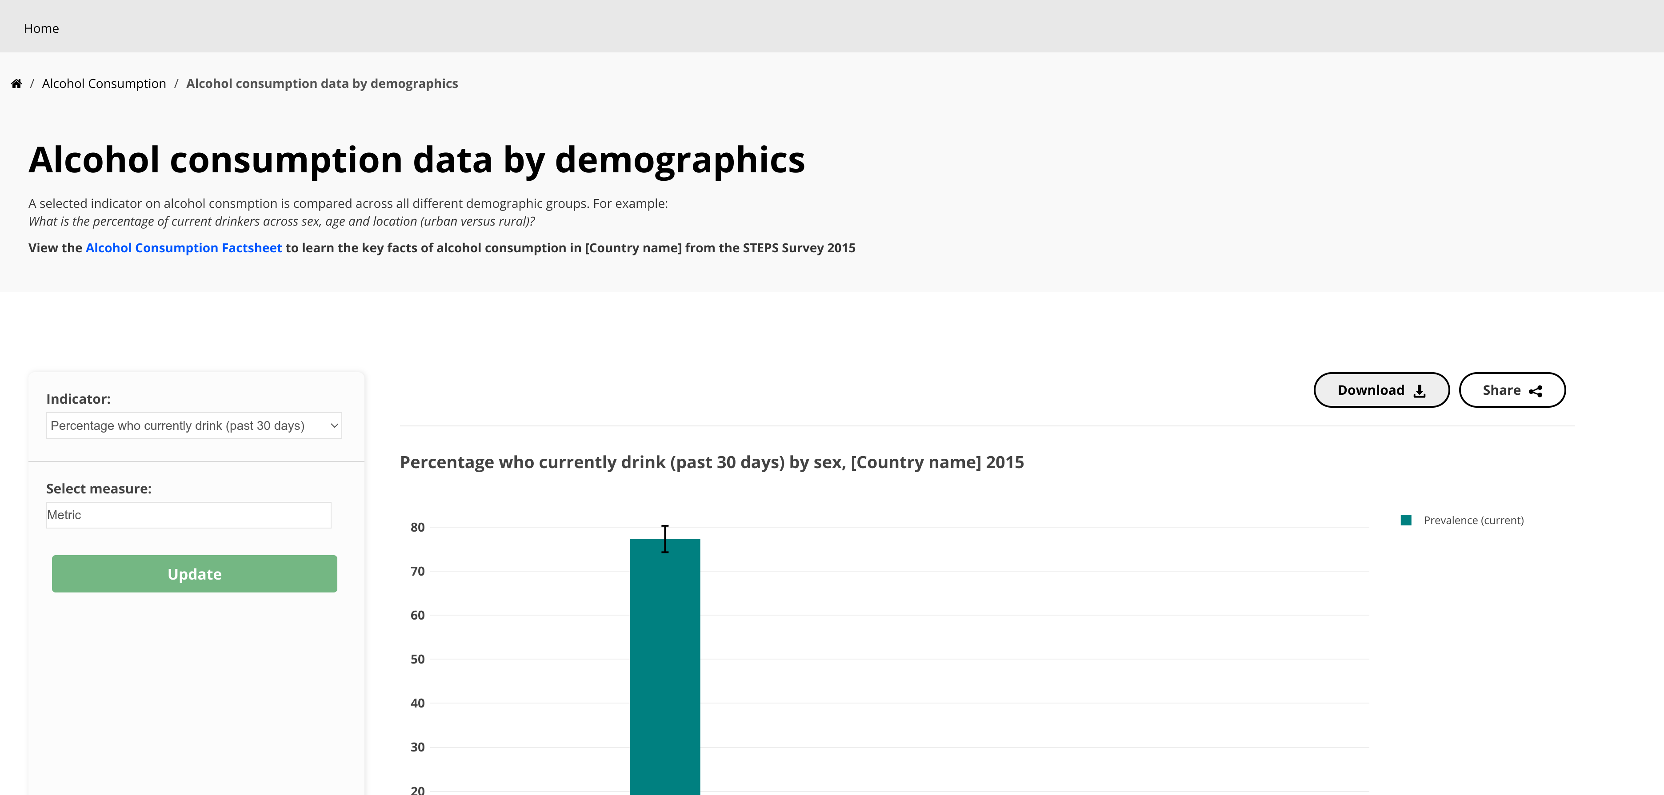Image resolution: width=1664 pixels, height=795 pixels.
Task: Click the main page heading
Action: pyautogui.click(x=416, y=160)
